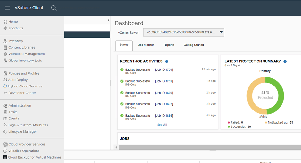Open Developer Center in sidebar
Viewport: 301px width, 163px height.
22,93
